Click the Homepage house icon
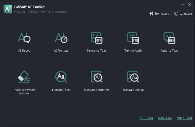Viewport: 195px width, 127px height. tap(151, 14)
